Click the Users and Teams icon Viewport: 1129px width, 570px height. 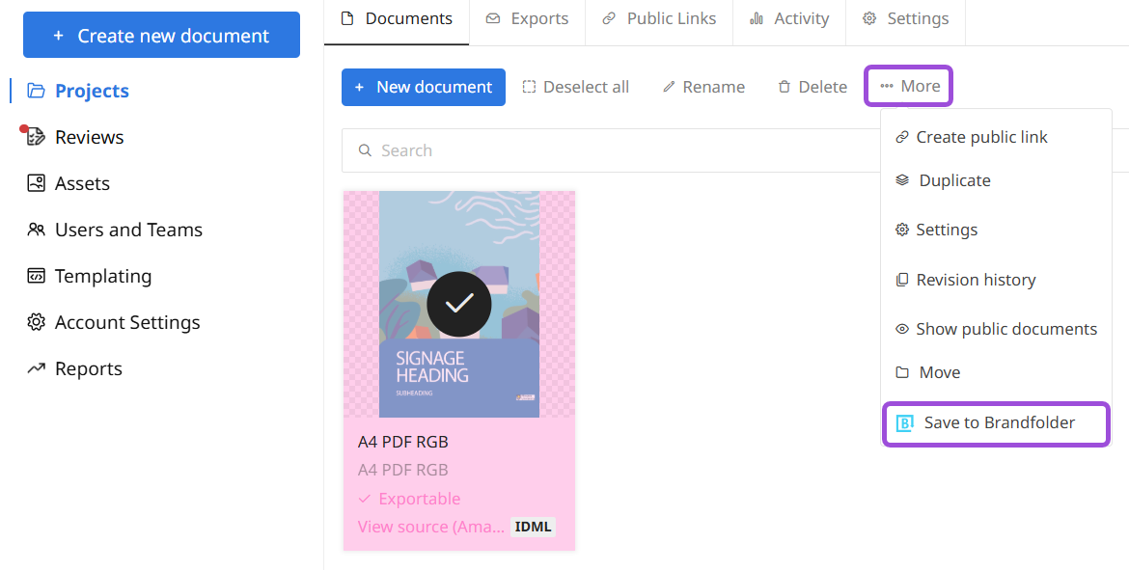(36, 230)
